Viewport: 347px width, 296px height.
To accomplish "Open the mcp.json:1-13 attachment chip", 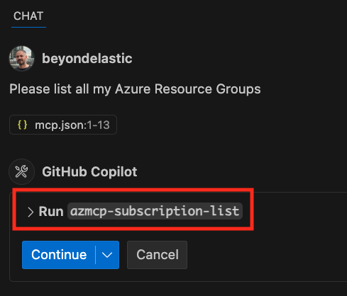I will pos(63,125).
